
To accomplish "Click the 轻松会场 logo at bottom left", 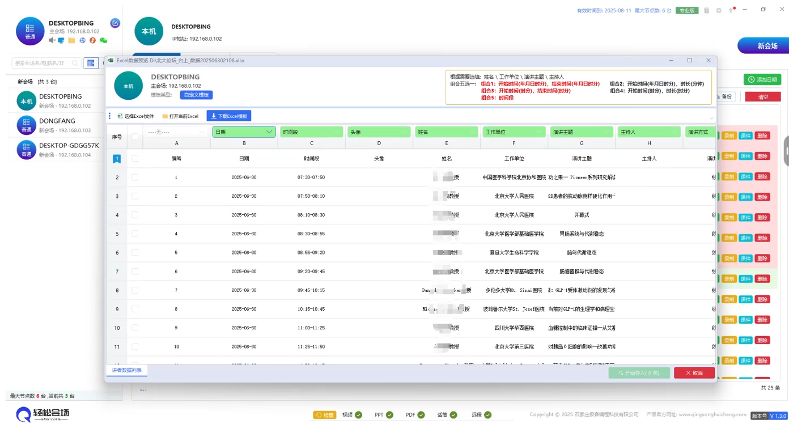I will 43,414.
